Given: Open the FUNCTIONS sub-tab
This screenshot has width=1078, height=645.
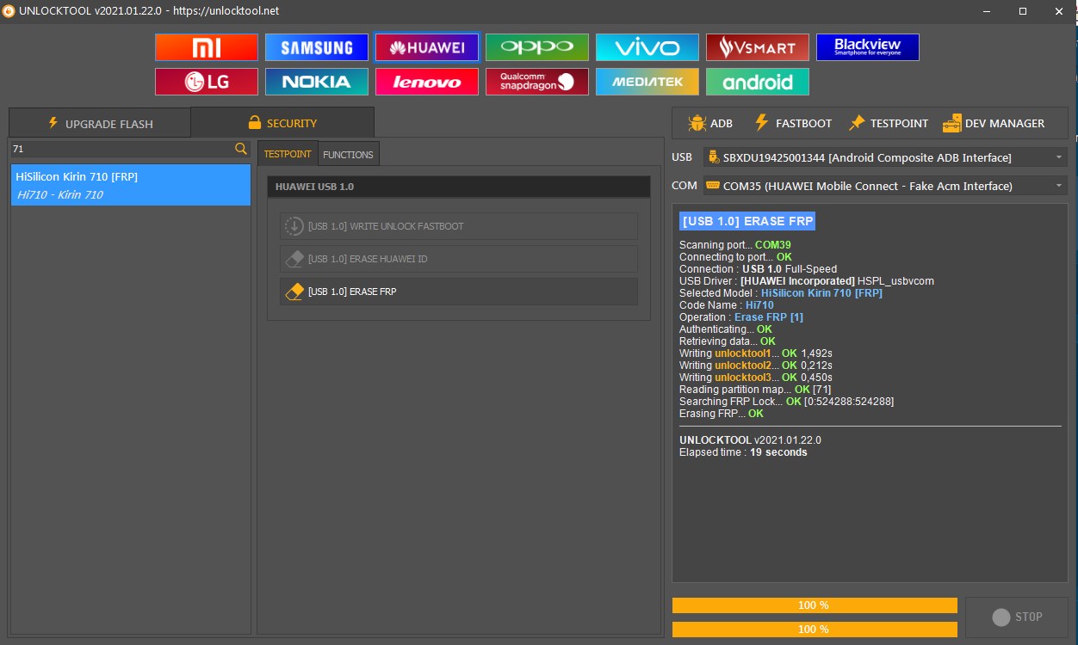Looking at the screenshot, I should tap(349, 155).
